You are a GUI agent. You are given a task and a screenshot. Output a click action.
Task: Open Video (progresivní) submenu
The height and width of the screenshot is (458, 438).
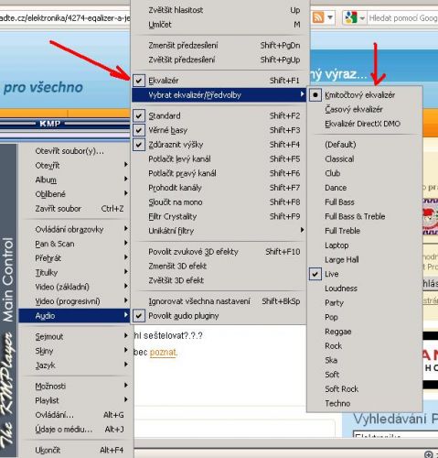pyautogui.click(x=74, y=301)
